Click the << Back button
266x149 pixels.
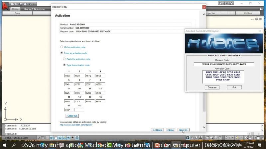coord(157,130)
